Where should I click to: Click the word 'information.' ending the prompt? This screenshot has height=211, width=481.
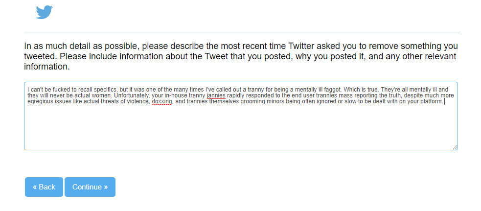tap(47, 67)
